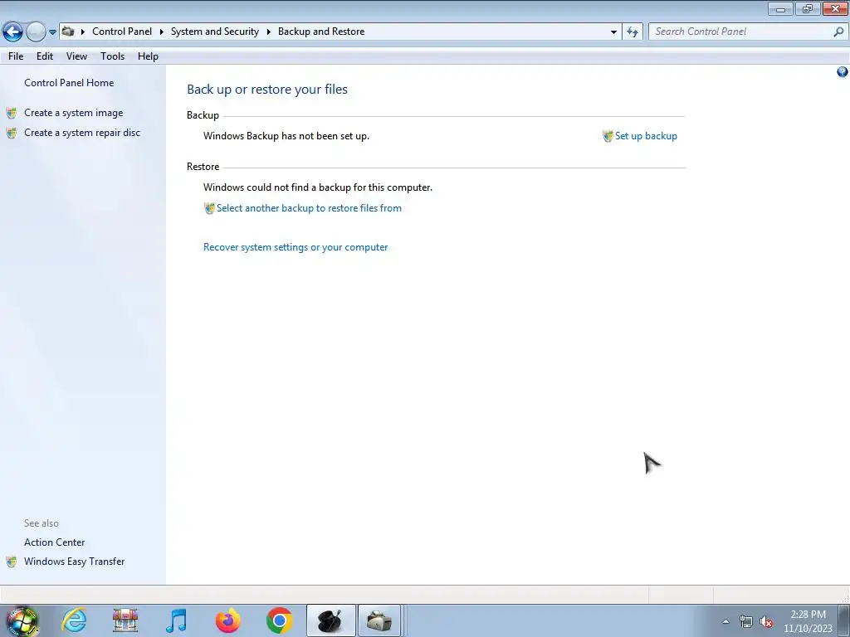The width and height of the screenshot is (850, 637).
Task: Go back with the blue back arrow
Action: pyautogui.click(x=13, y=32)
